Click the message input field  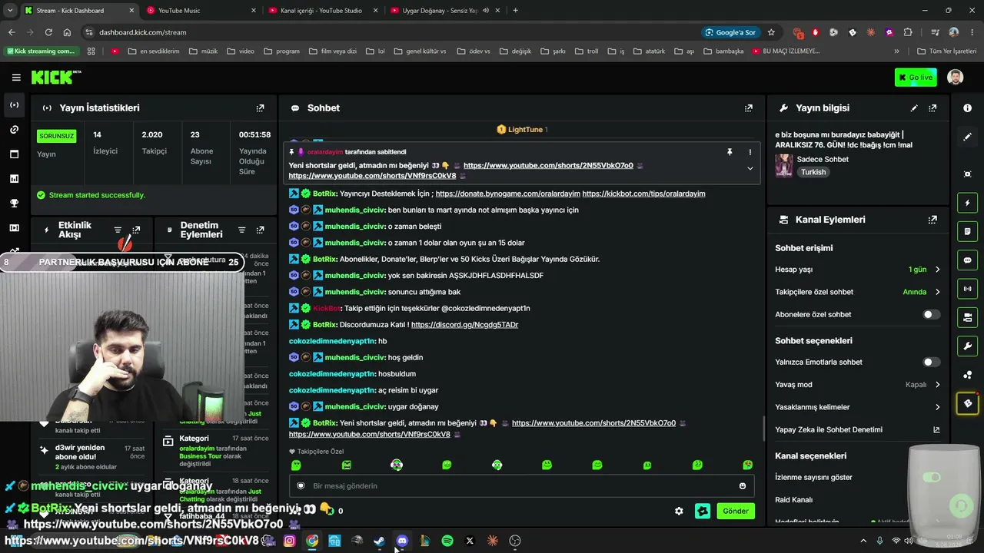point(521,486)
